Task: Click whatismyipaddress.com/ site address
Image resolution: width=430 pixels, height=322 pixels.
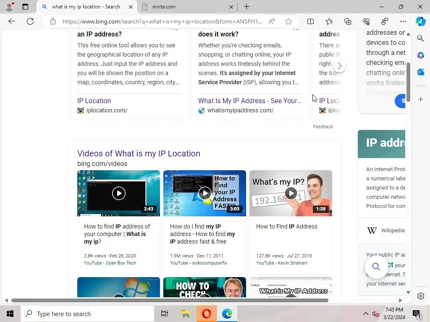Action: pos(241,110)
